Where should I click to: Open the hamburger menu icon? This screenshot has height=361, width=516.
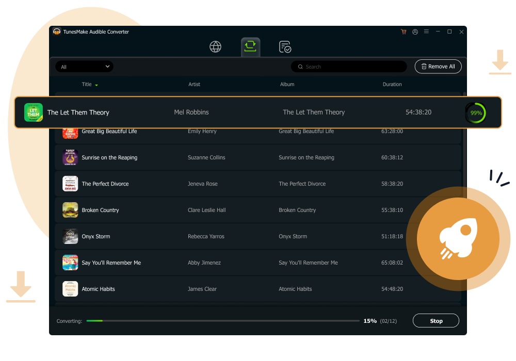pyautogui.click(x=426, y=31)
